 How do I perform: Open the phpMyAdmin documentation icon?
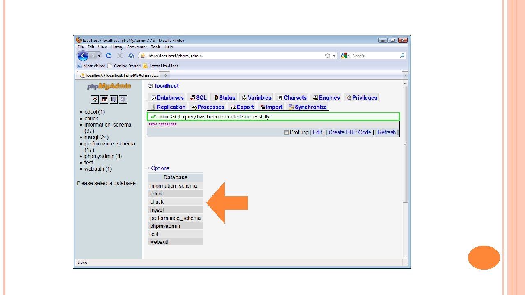click(x=114, y=99)
